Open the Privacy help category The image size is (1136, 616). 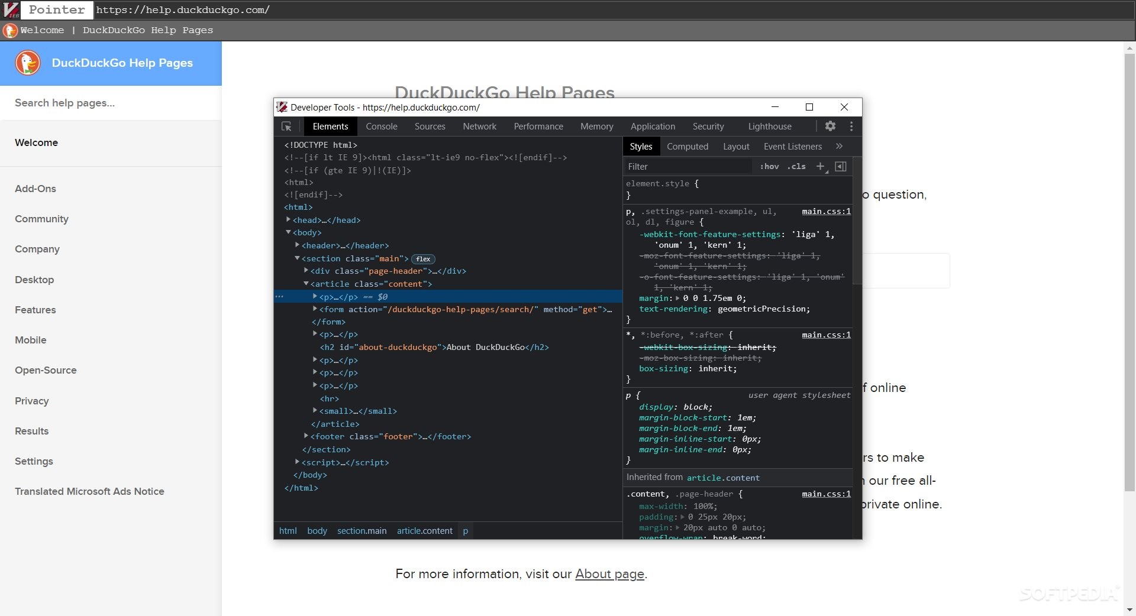click(32, 401)
